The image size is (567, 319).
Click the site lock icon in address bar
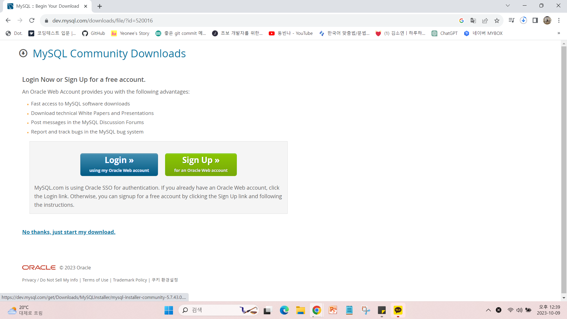tap(46, 21)
